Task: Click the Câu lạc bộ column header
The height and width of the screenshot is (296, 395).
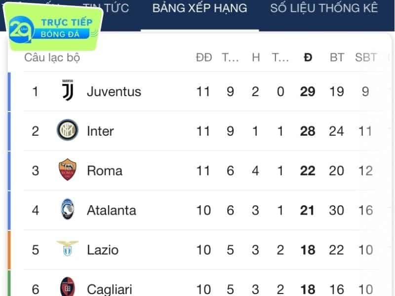Action: 52,57
